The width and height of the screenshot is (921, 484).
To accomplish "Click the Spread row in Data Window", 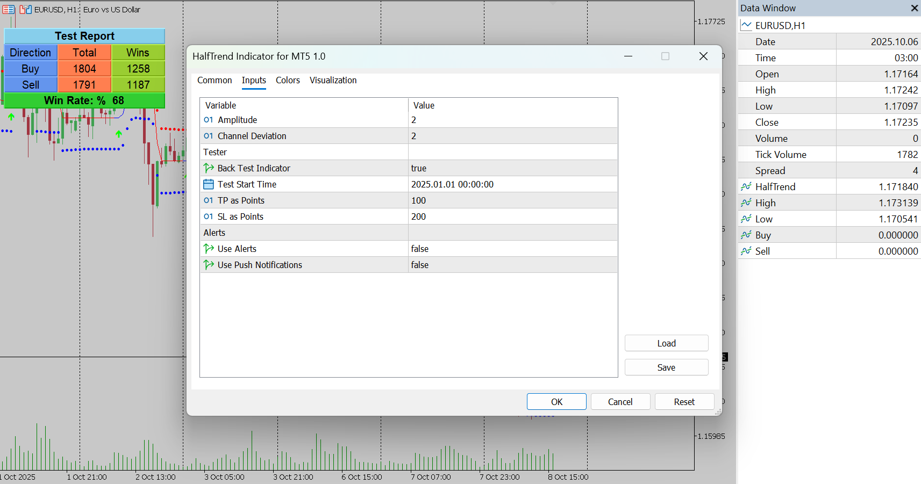I will (x=830, y=170).
